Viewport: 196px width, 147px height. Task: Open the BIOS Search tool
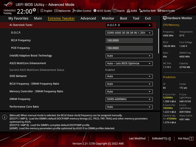point(119,11)
